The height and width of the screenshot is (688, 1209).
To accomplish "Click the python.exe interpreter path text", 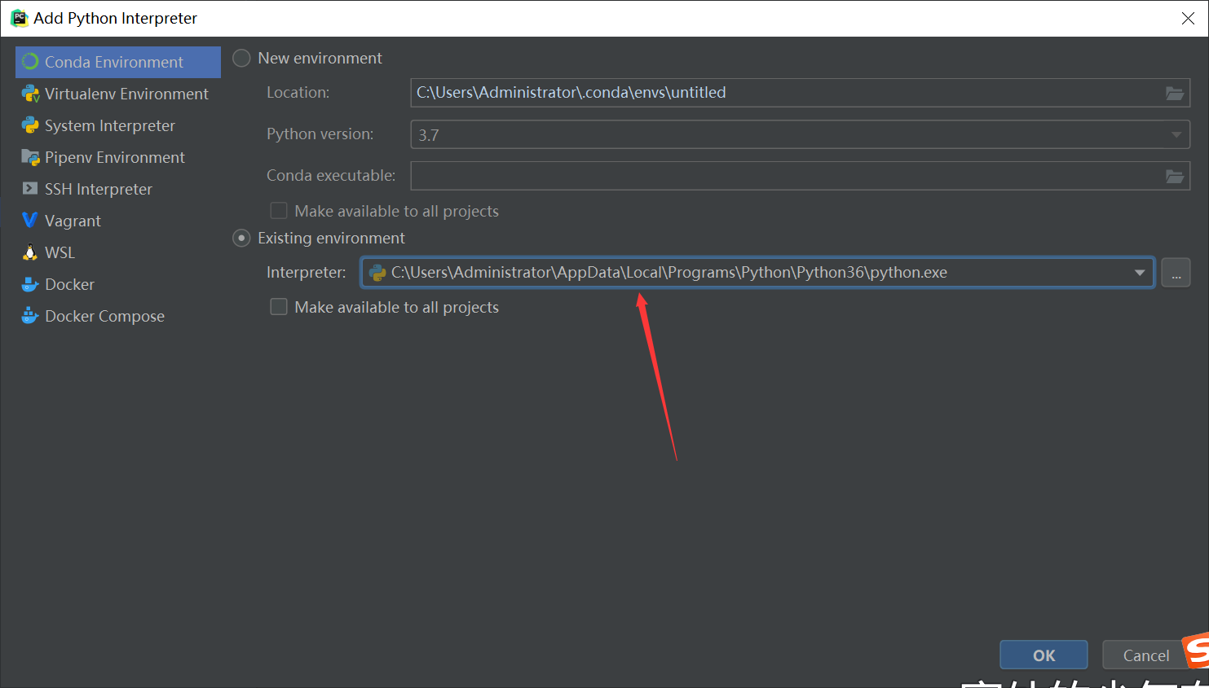I will pos(669,273).
